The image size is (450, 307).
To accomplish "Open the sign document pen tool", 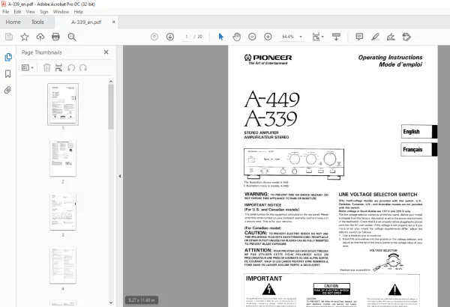I will (x=391, y=37).
